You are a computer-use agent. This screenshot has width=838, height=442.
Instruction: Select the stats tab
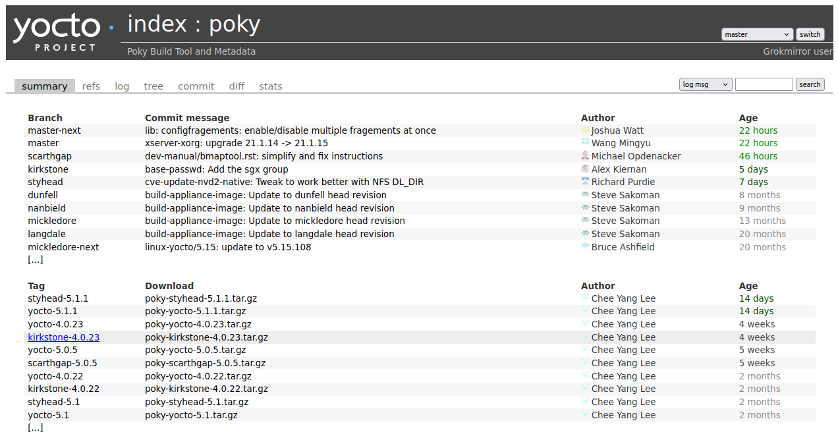tap(270, 86)
